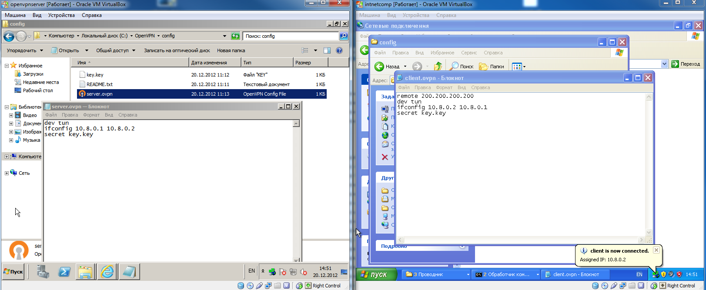Open the address dropdown next to Переход

click(664, 64)
